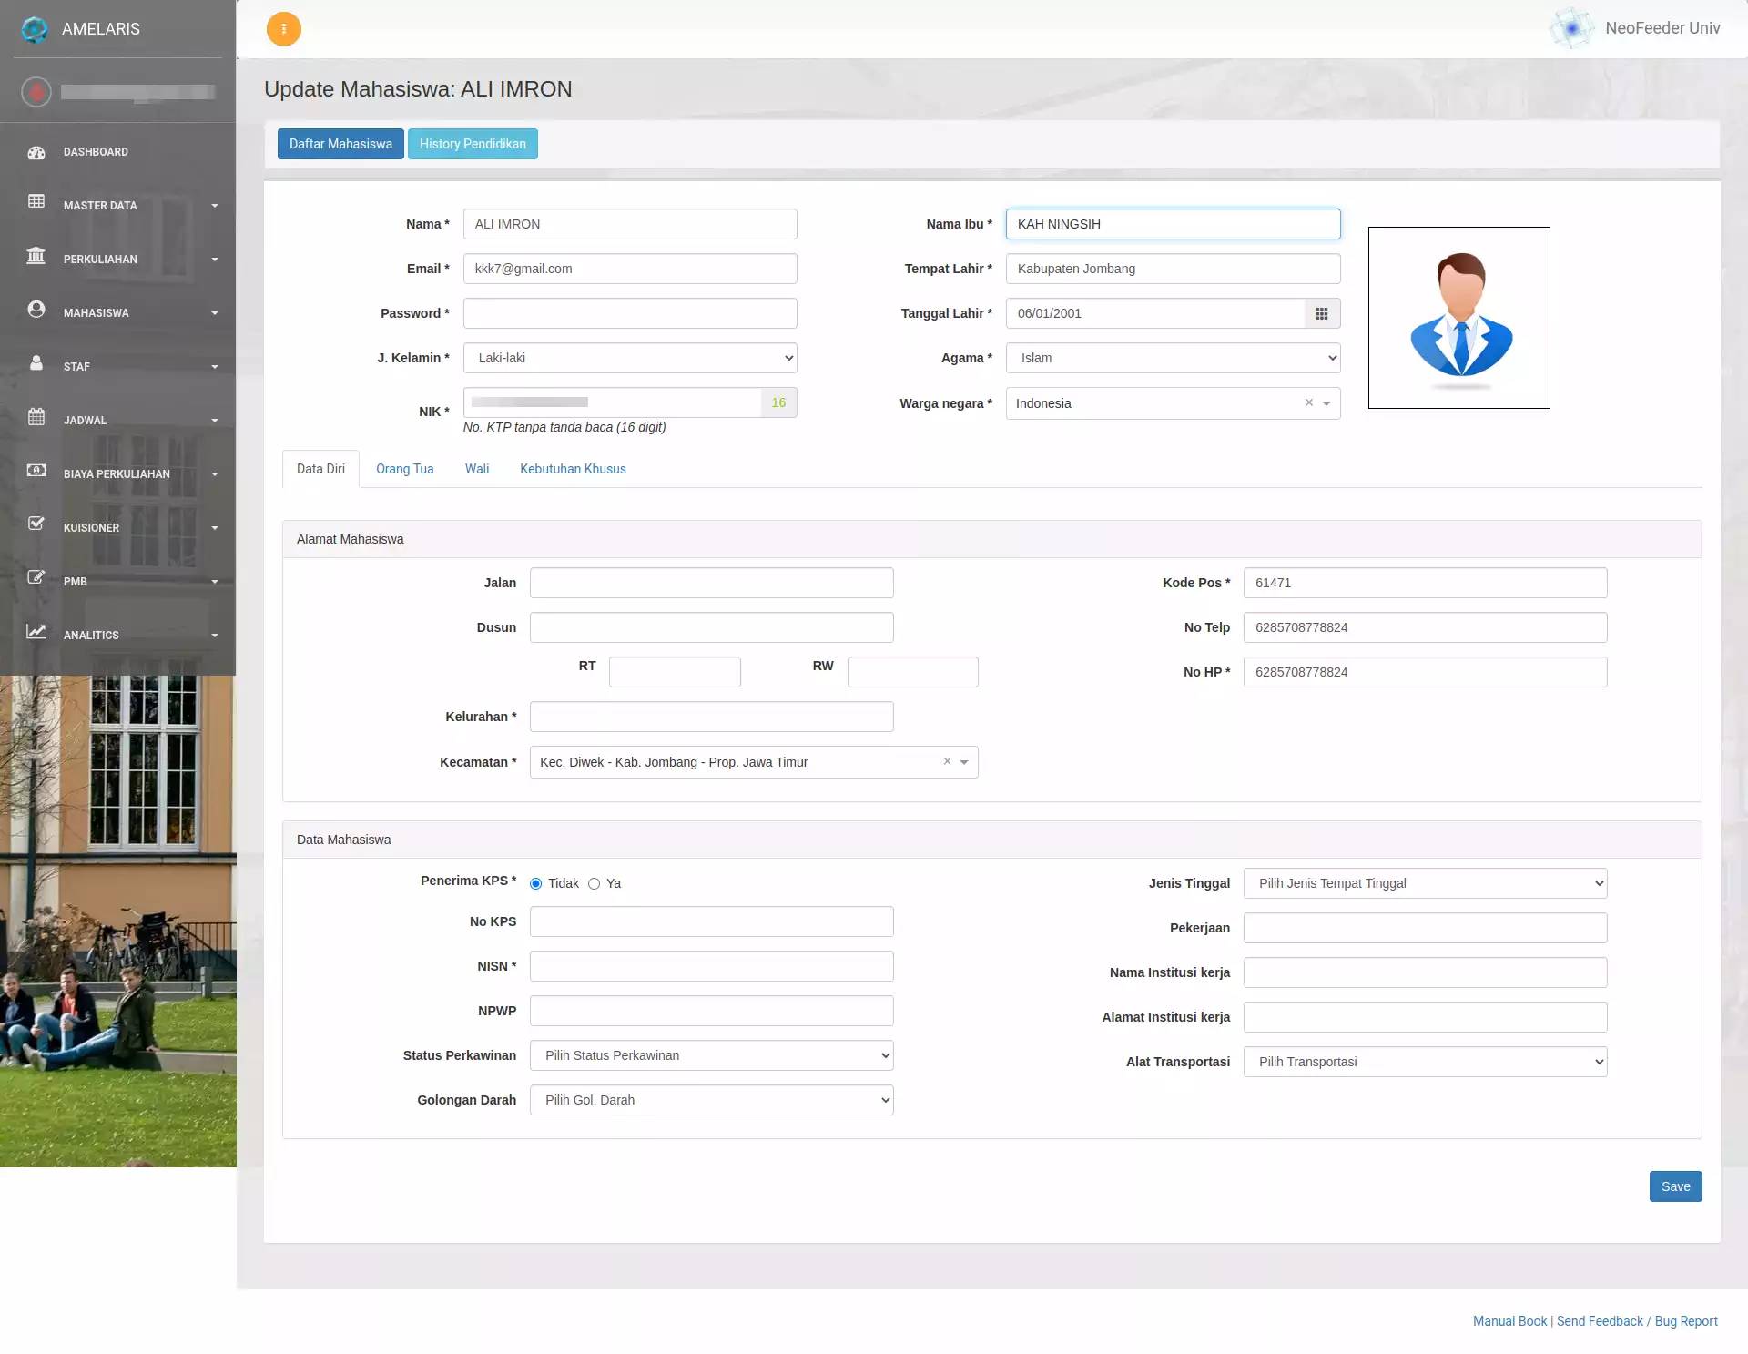Expand the Perkuliahan menu arrow
The height and width of the screenshot is (1354, 1748).
[215, 260]
